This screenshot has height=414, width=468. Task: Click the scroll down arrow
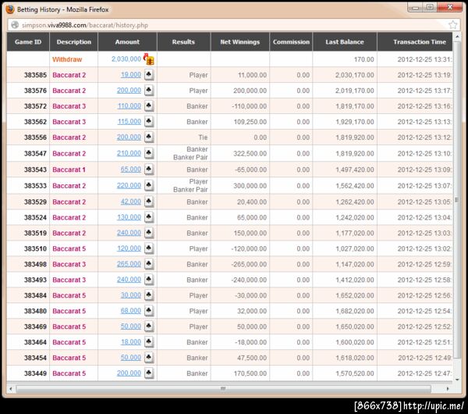(457, 380)
